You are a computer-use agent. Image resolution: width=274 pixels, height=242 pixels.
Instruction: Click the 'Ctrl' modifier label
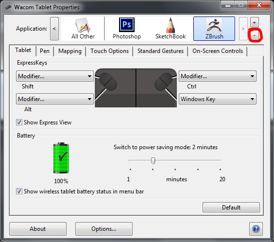click(x=192, y=86)
